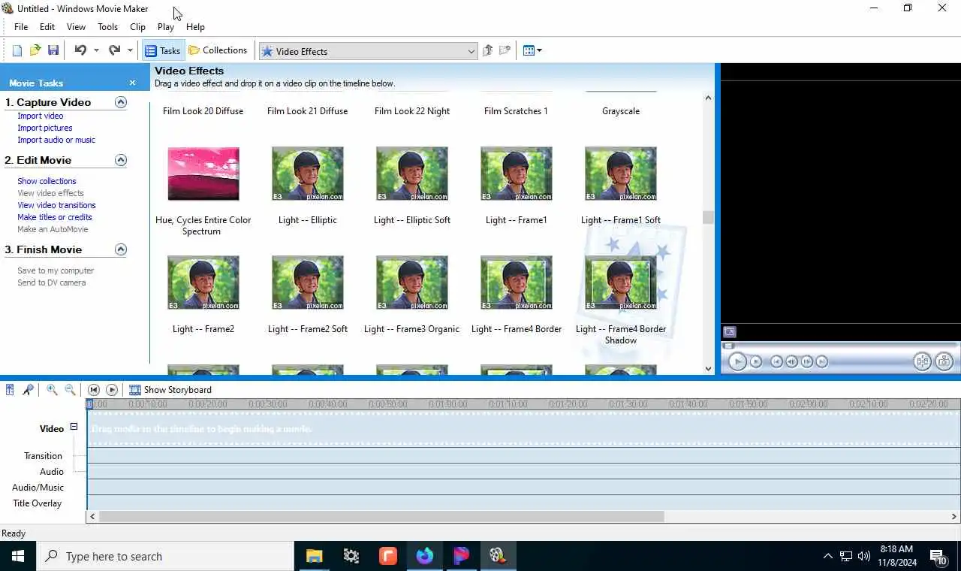Click Import audio or music link
Screen dimensions: 961x571
[56, 140]
